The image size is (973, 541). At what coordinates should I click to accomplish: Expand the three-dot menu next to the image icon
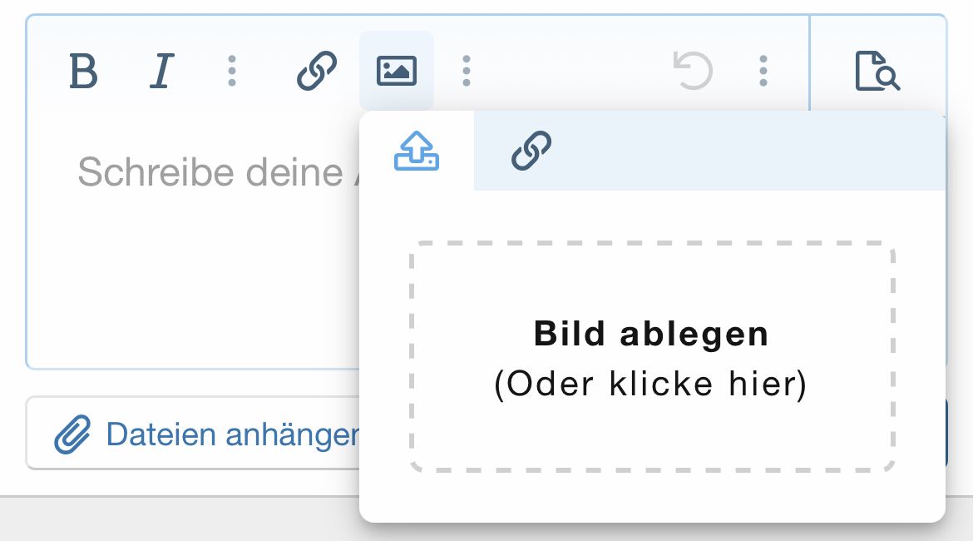point(467,71)
